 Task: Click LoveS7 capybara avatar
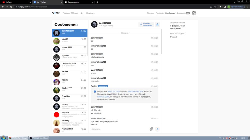tap(56, 41)
